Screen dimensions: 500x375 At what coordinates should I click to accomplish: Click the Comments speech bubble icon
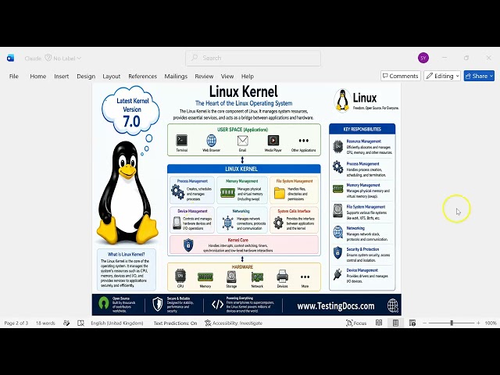385,76
